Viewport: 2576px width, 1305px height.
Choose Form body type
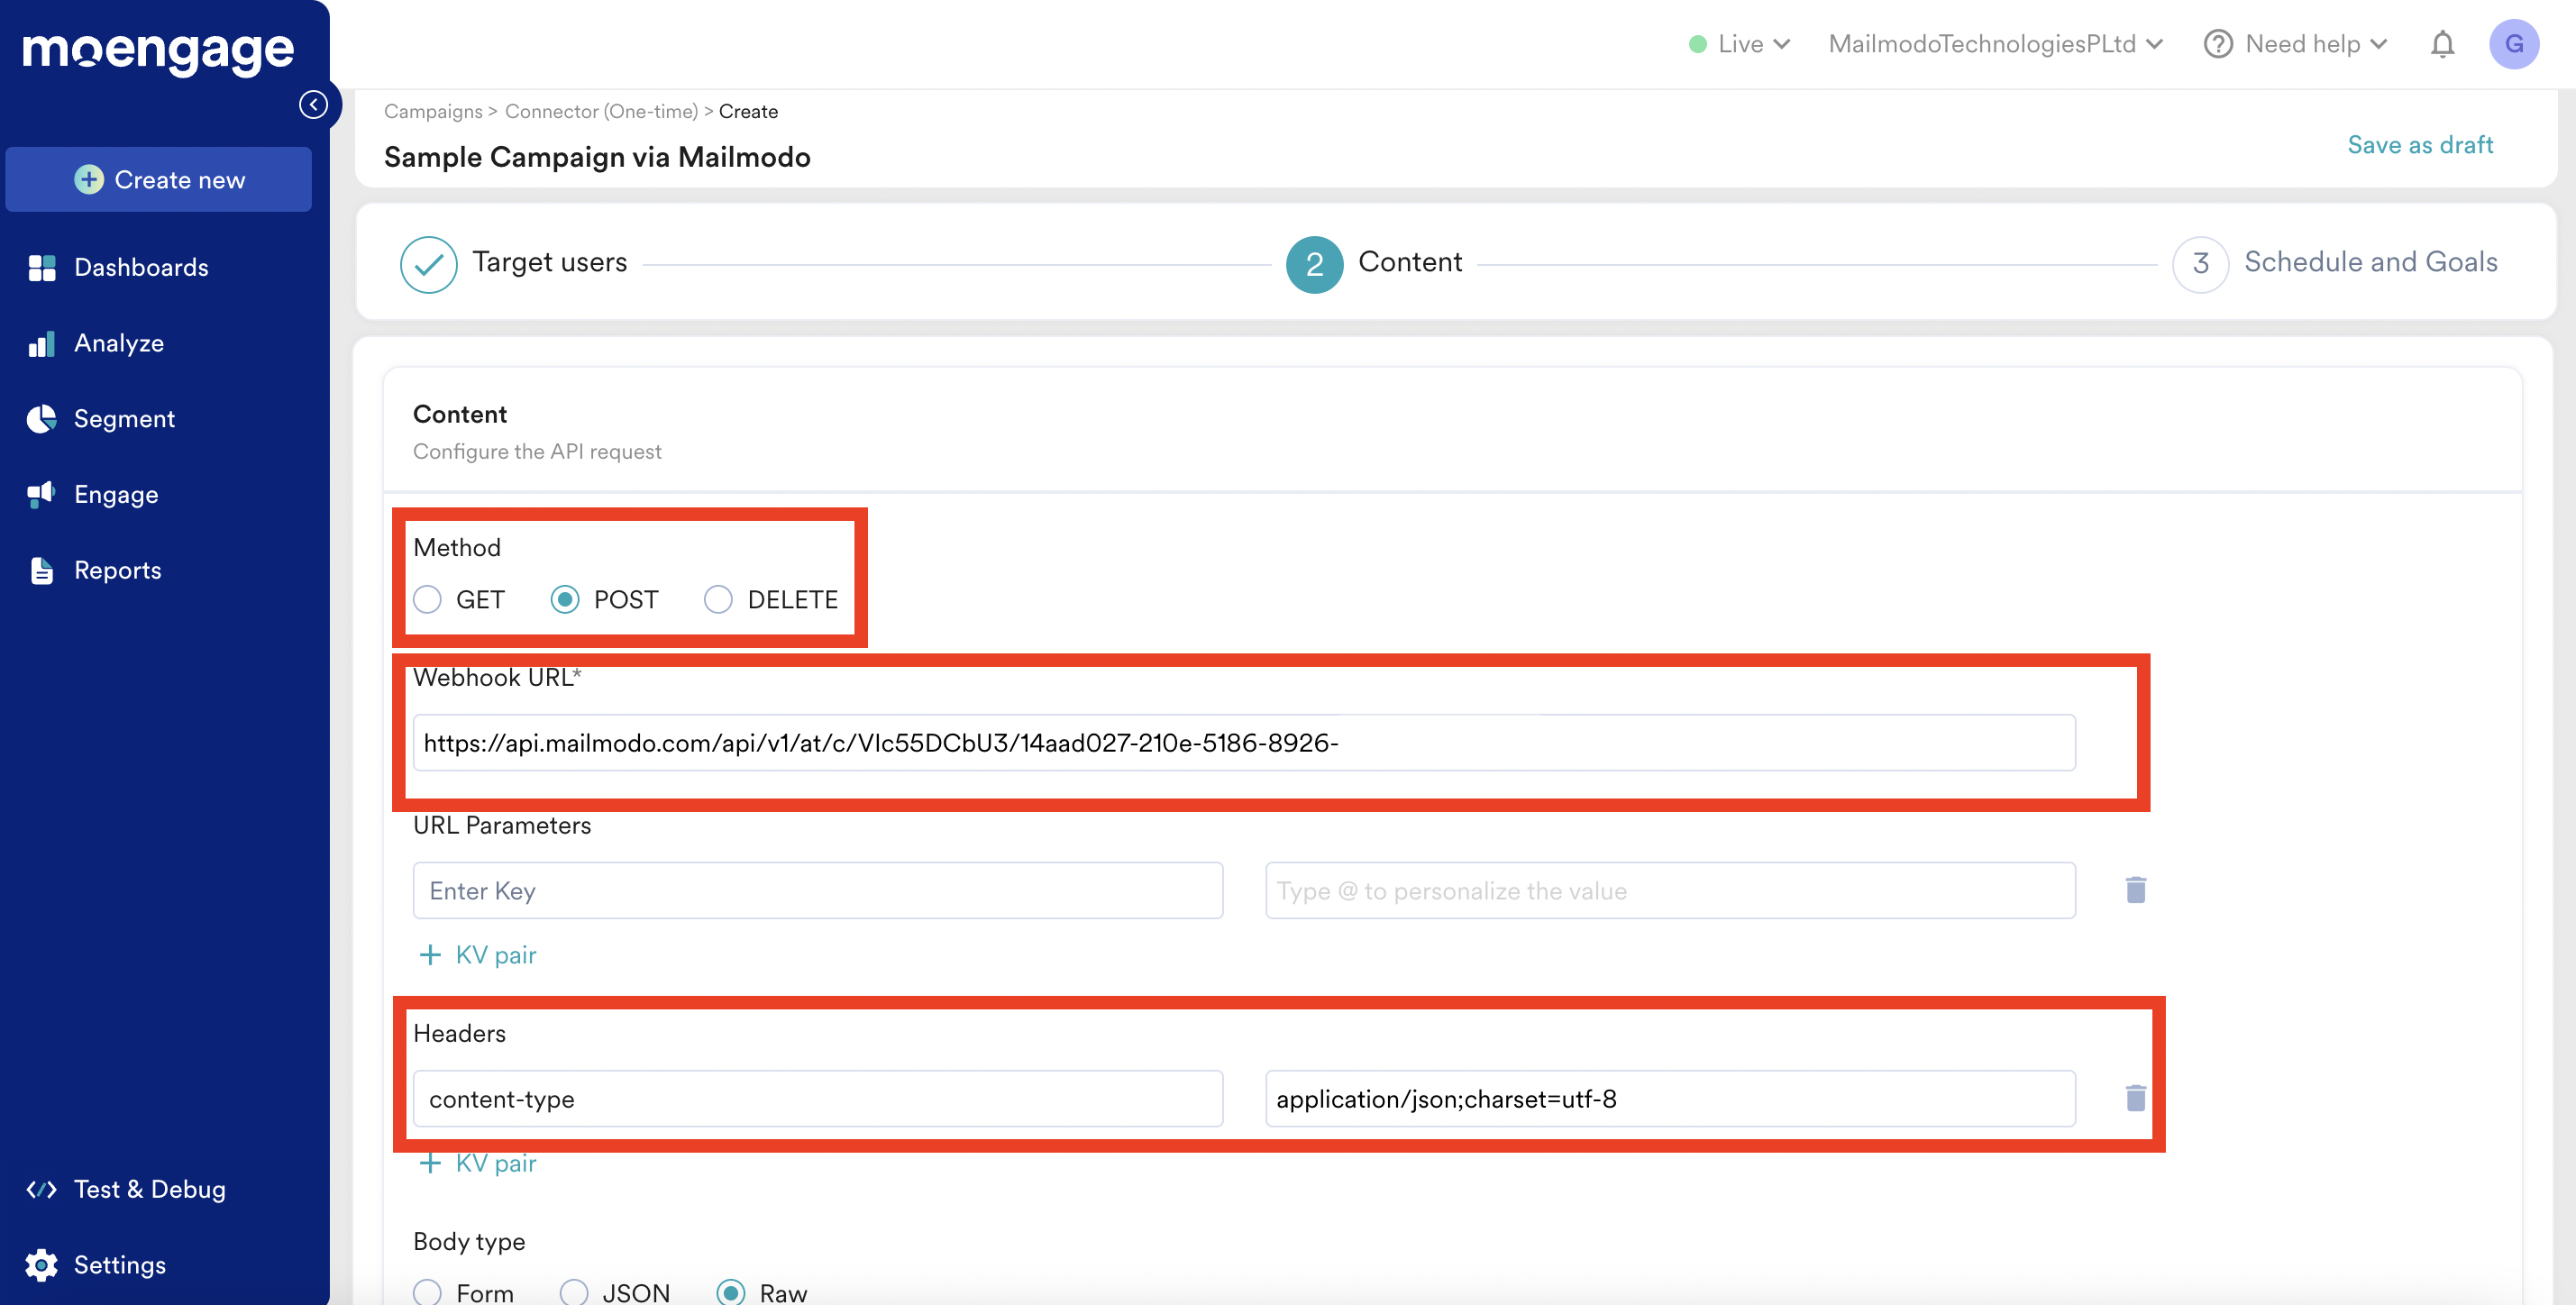[427, 1292]
